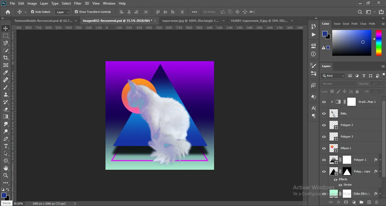
Task: Open the File menu
Action: [12, 3]
